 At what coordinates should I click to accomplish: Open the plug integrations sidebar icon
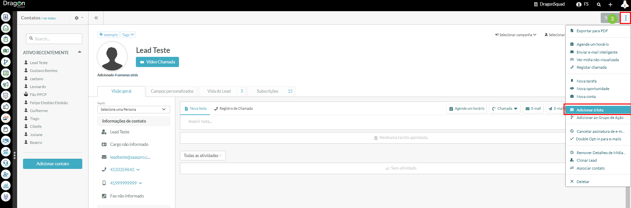click(6, 197)
